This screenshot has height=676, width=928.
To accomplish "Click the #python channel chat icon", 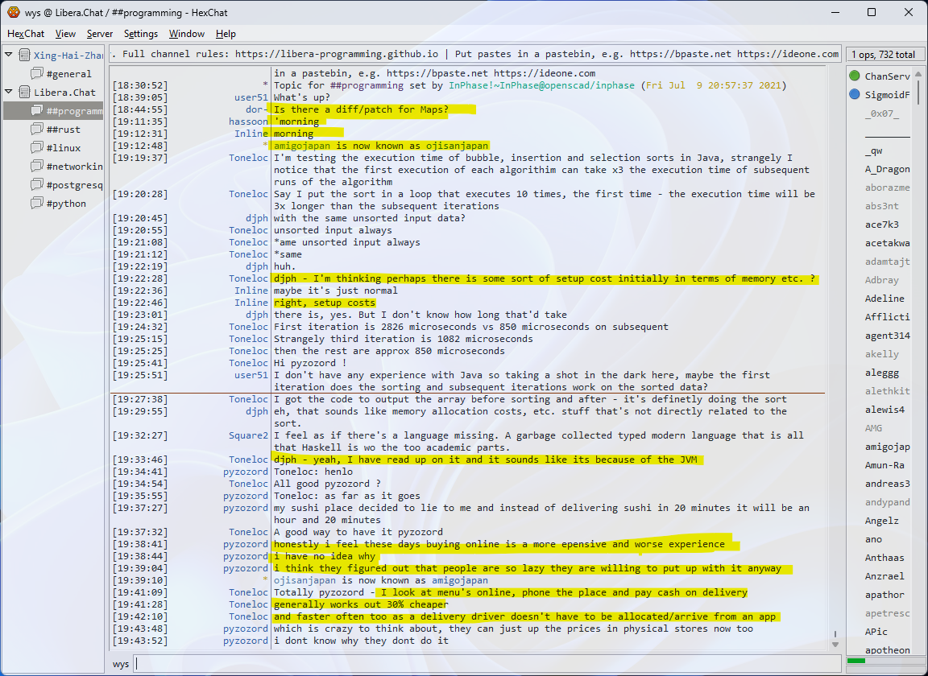I will click(36, 204).
